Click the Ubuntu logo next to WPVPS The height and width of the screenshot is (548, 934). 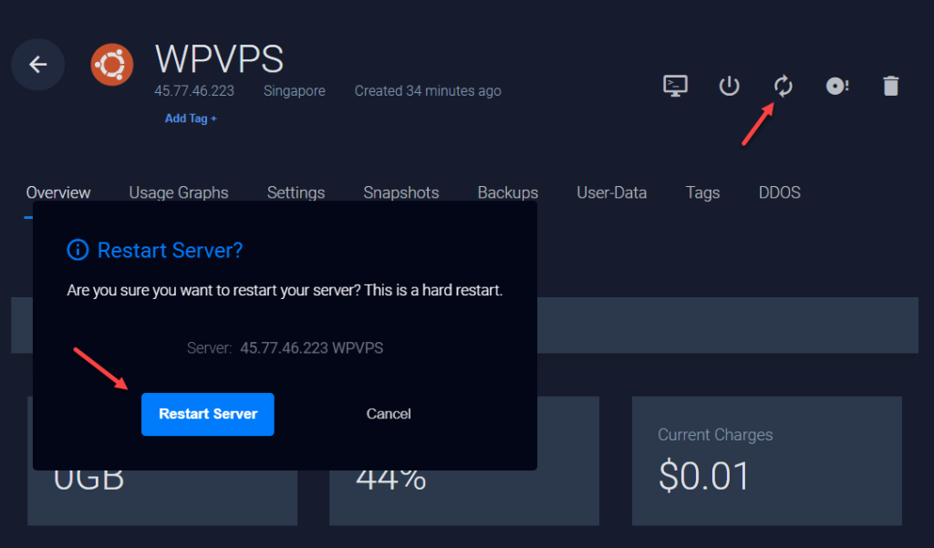click(x=111, y=64)
